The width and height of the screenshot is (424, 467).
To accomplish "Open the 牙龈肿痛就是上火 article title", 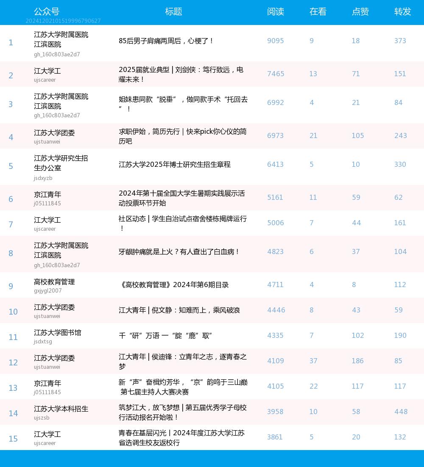I will [x=179, y=252].
